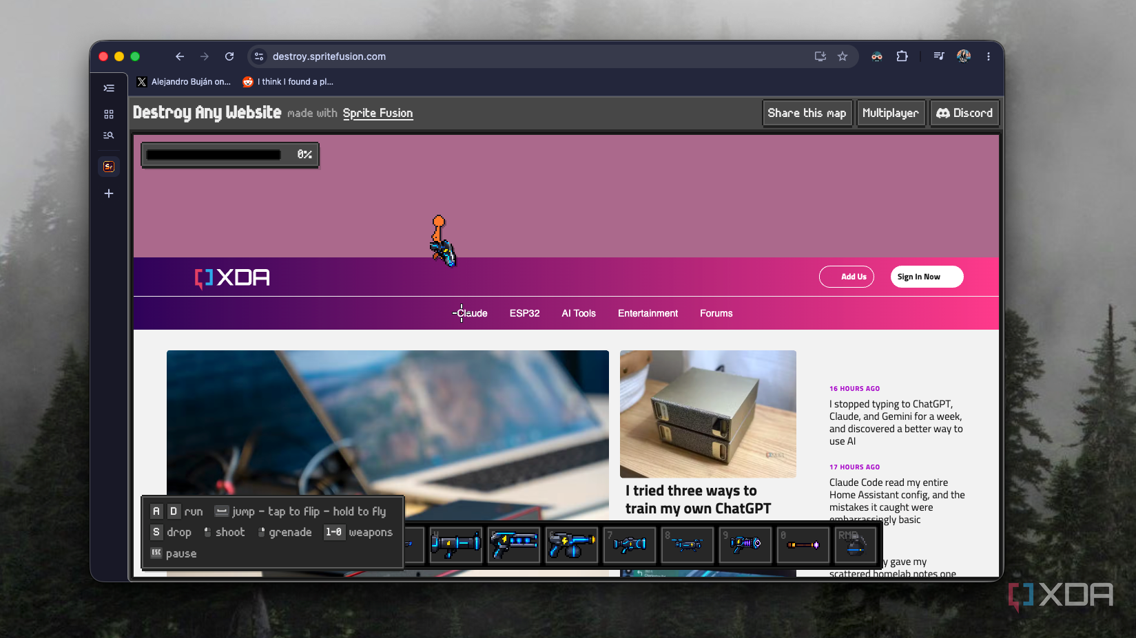Go back in browser history
The image size is (1136, 638).
[180, 56]
